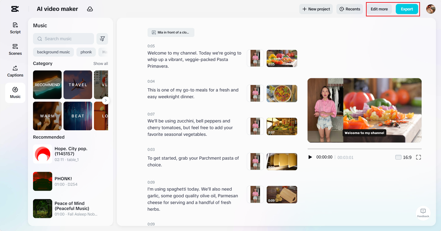The width and height of the screenshot is (441, 231).
Task: Select avatar thumbnail beside Welcome scene
Action: pos(255,58)
